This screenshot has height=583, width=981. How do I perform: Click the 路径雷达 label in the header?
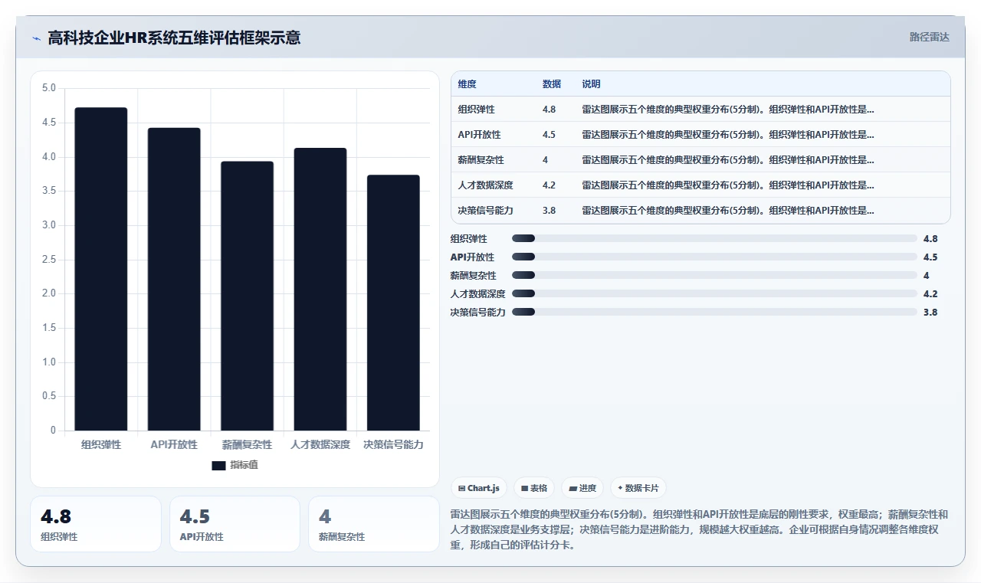pos(929,37)
